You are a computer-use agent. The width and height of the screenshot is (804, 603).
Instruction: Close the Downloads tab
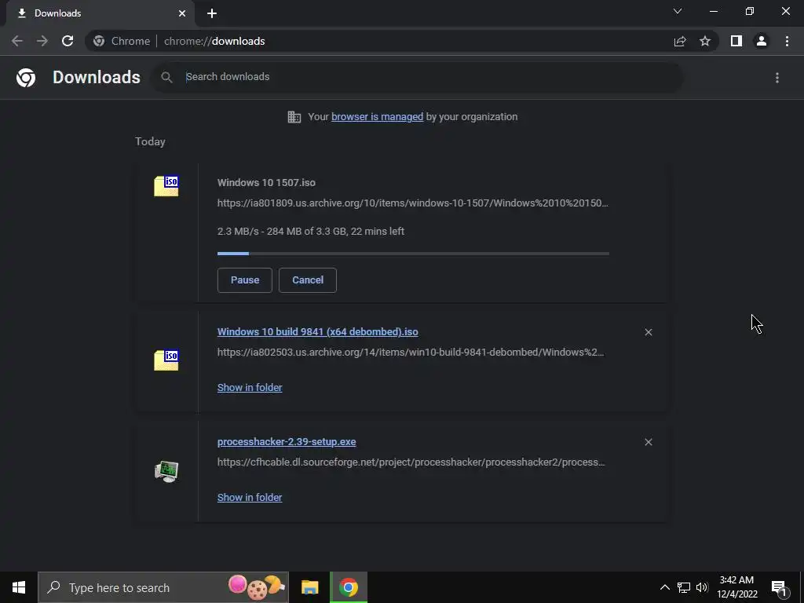click(x=182, y=13)
